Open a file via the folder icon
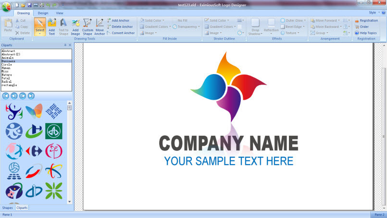This screenshot has height=218, width=387. [x=23, y=5]
